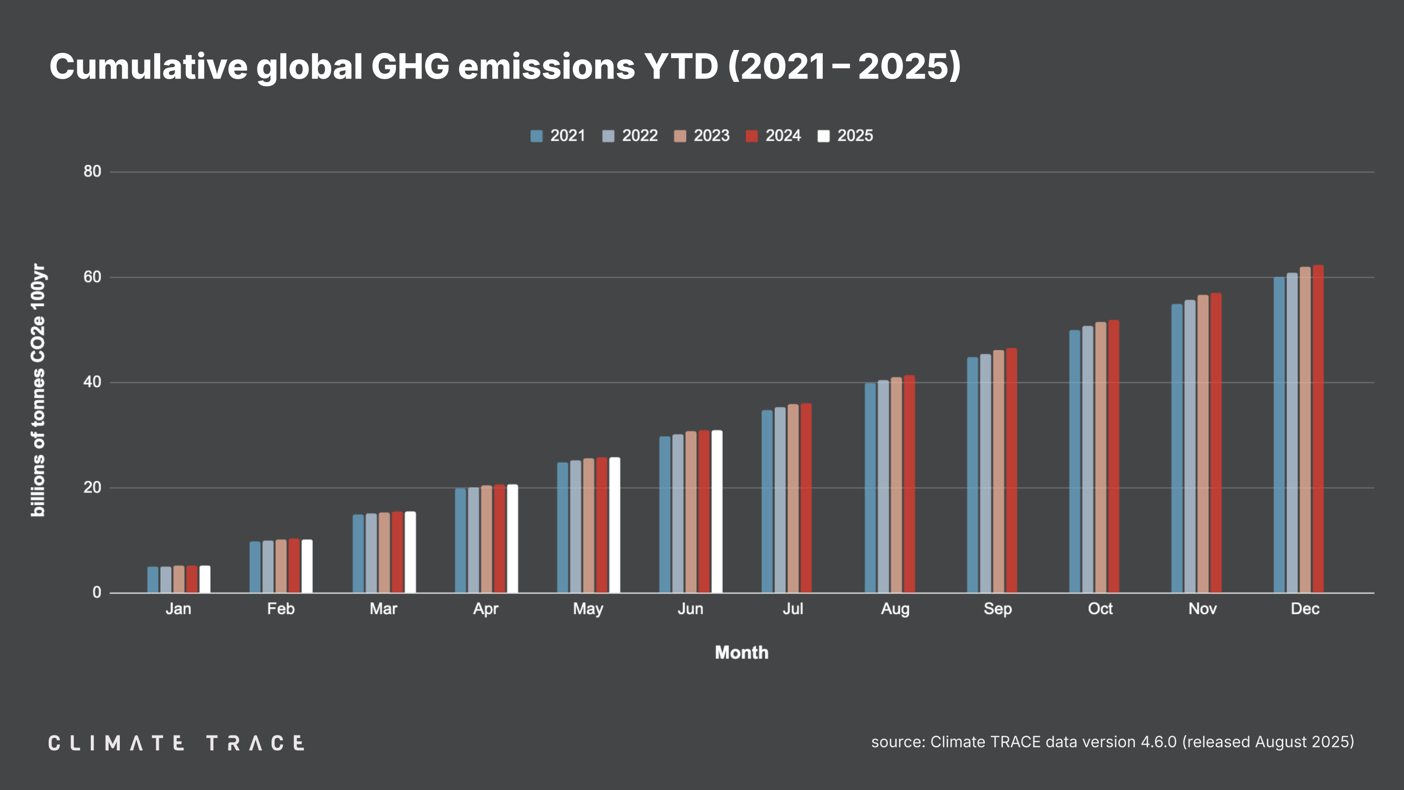The image size is (1404, 790).
Task: Click the 2024 red legend swatch
Action: (x=752, y=136)
